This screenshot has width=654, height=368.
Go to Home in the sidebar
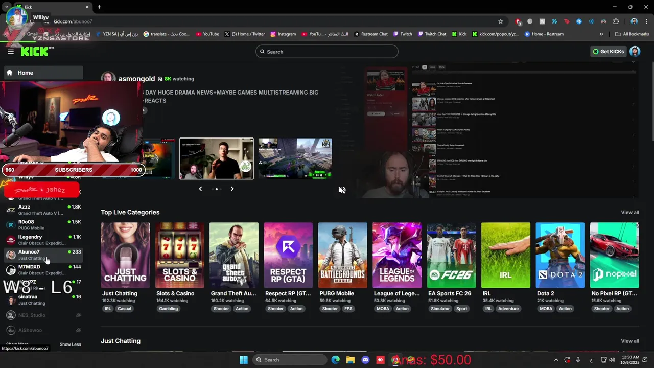[43, 73]
